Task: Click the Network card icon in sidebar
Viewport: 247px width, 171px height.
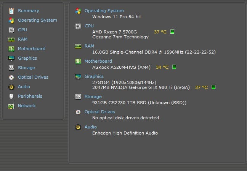Action: (11, 106)
